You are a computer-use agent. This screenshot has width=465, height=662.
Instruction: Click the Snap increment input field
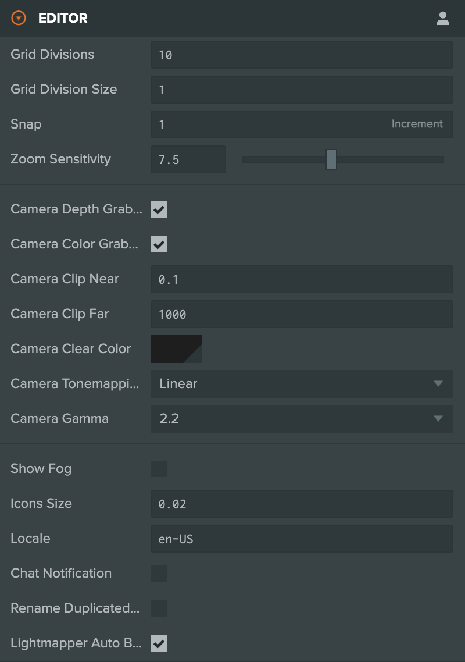coord(302,124)
